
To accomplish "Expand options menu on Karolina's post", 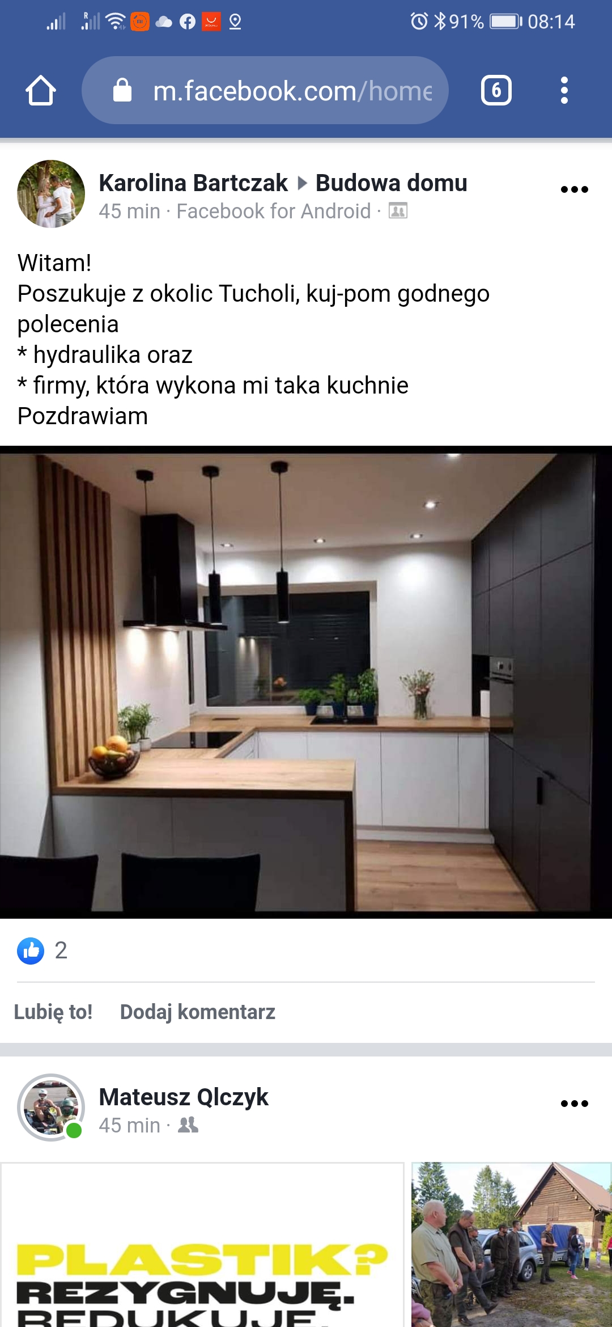I will [x=574, y=189].
